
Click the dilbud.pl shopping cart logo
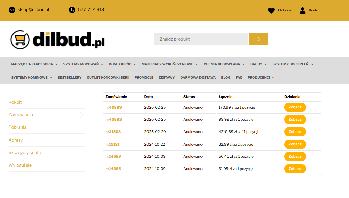[x=57, y=39]
